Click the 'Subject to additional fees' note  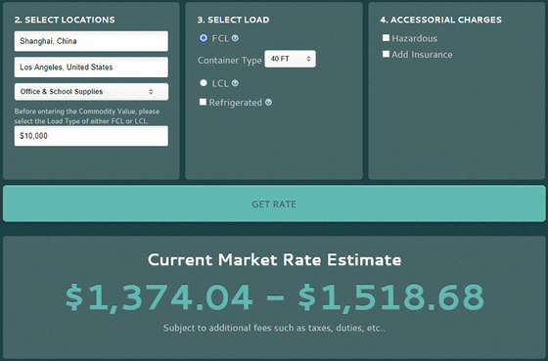[274, 328]
